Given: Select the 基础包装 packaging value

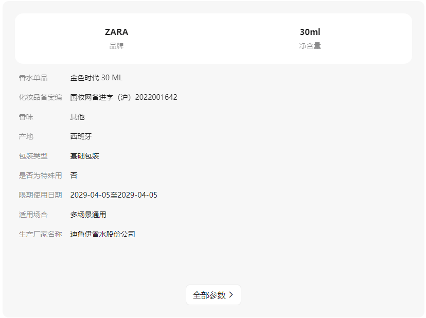Looking at the screenshot, I should pos(85,156).
